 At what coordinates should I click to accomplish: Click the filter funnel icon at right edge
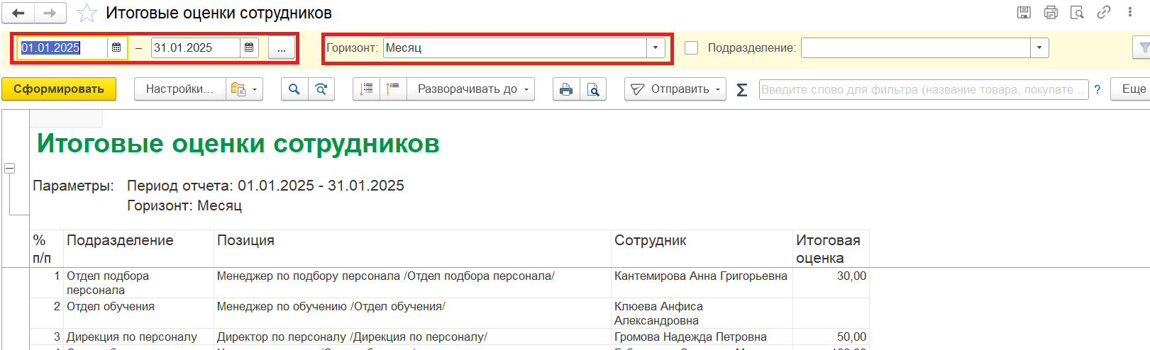(1143, 47)
